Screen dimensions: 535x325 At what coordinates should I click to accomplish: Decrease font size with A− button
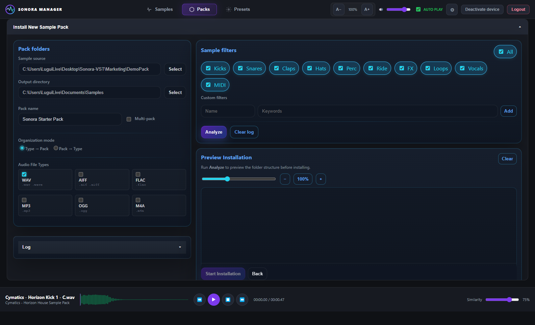point(338,9)
